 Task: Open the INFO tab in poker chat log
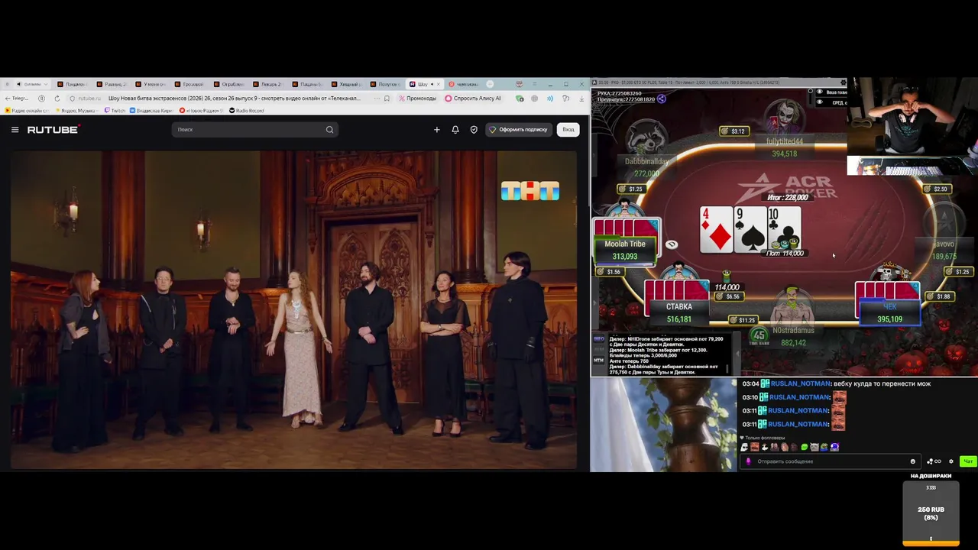tap(599, 338)
